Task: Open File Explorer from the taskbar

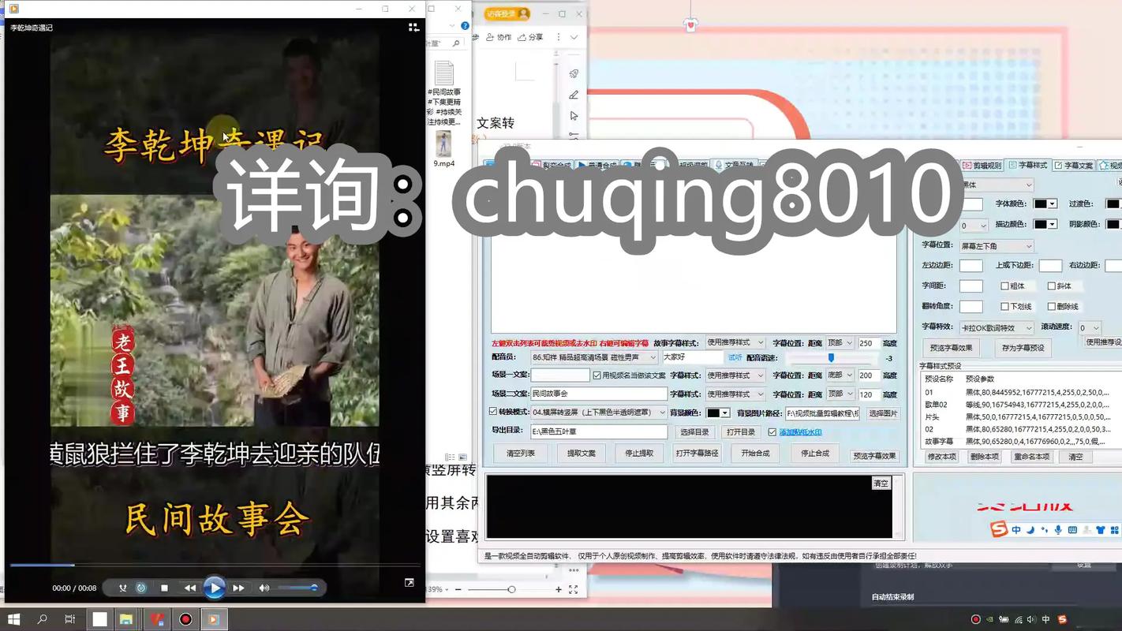Action: pyautogui.click(x=126, y=619)
